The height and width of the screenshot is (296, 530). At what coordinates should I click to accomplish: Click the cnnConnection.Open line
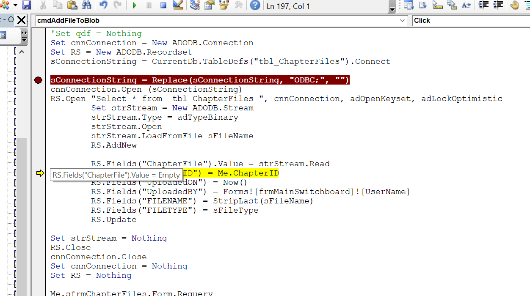click(x=146, y=89)
